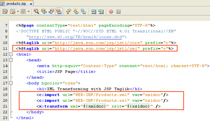Screen dimensions: 210x121
Task: Click the opening head tag
Action: pyautogui.click(x=34, y=60)
